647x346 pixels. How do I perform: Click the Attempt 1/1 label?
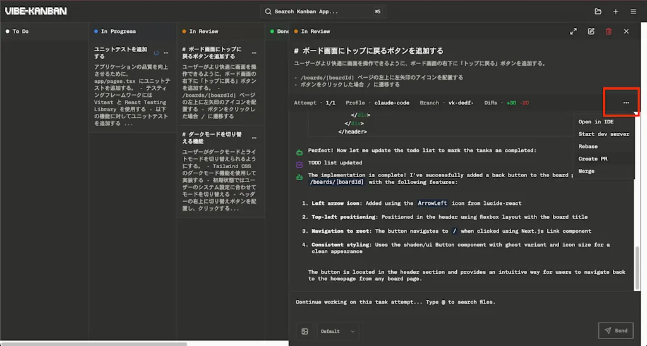pos(315,103)
